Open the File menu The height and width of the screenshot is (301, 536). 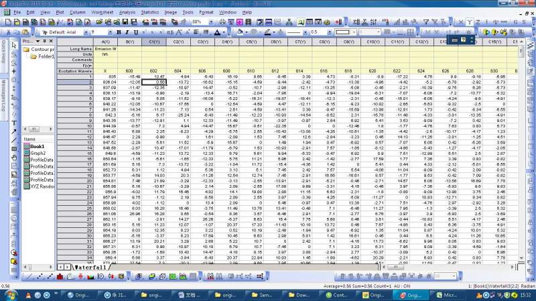pos(17,12)
